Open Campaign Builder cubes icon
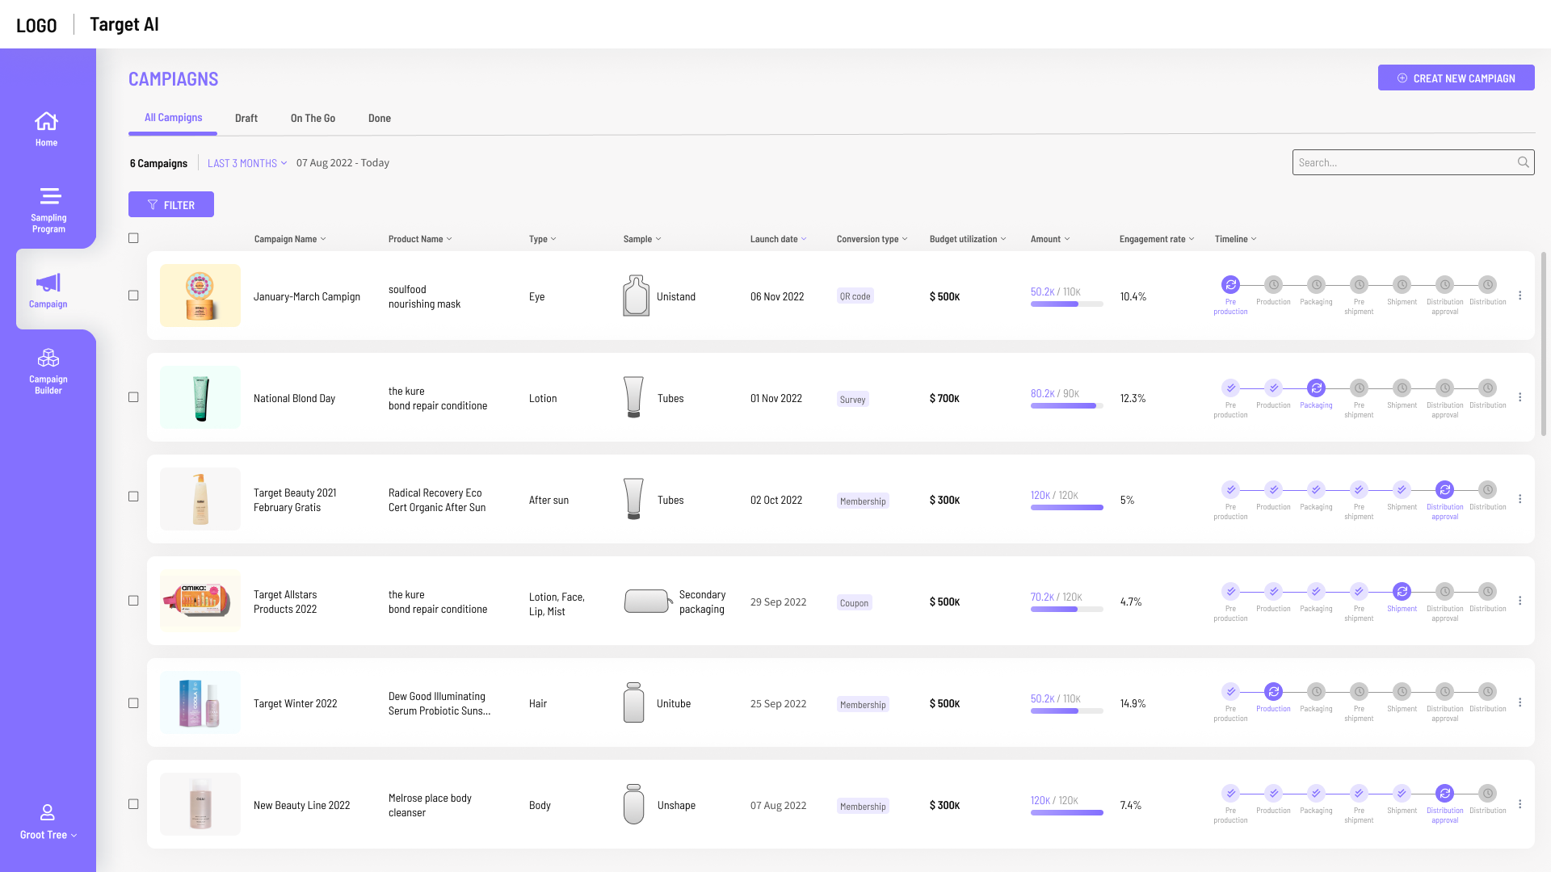Image resolution: width=1551 pixels, height=872 pixels. (48, 358)
